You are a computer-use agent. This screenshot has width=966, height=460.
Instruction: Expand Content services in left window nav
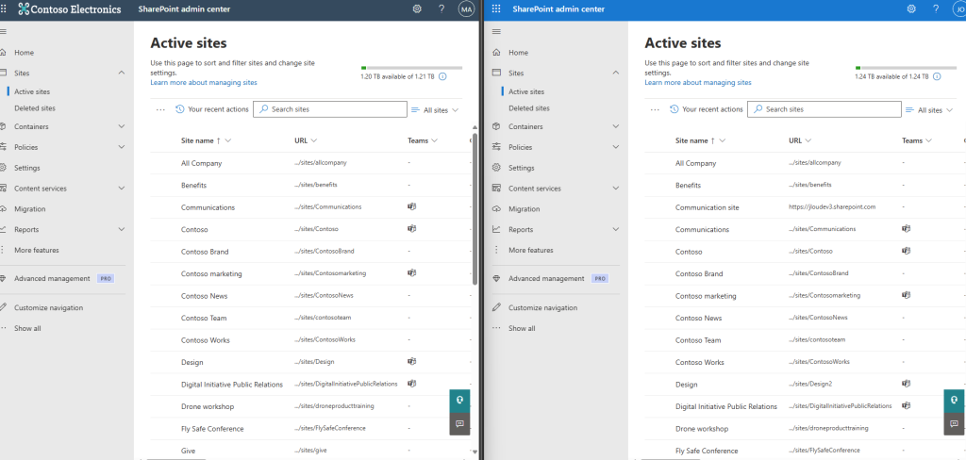click(x=122, y=189)
